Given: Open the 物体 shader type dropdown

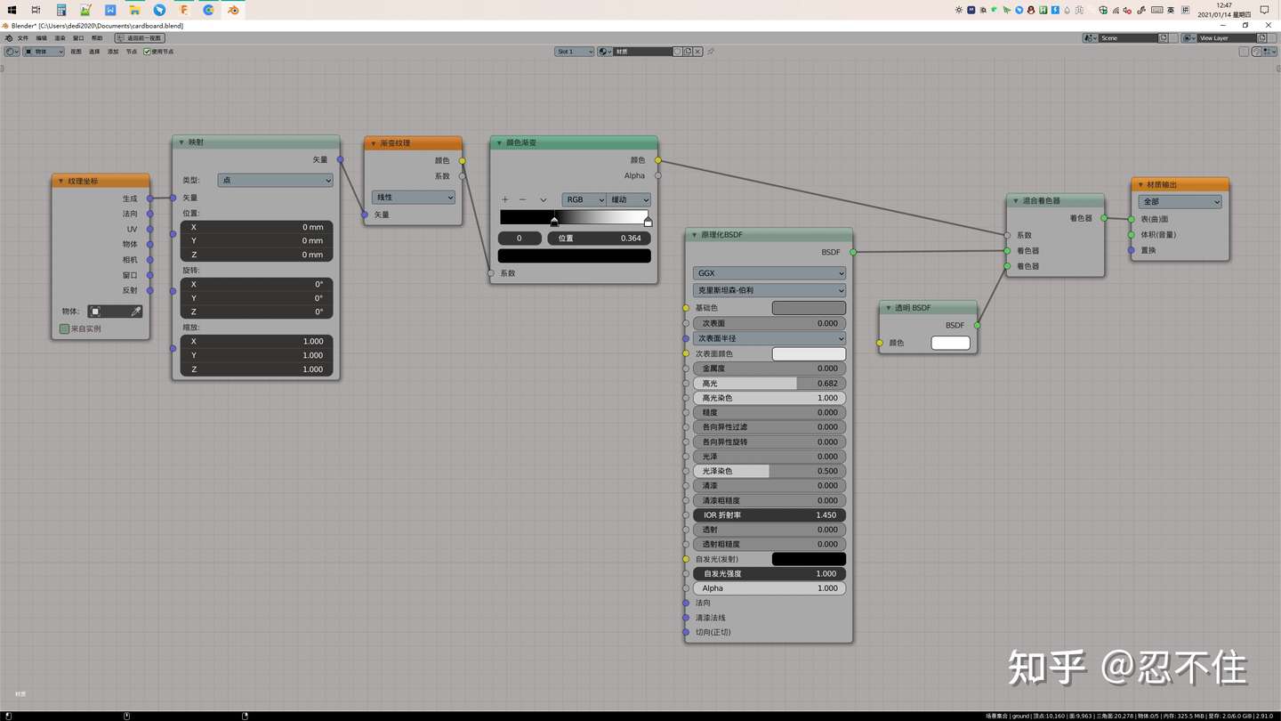Looking at the screenshot, I should 44,52.
